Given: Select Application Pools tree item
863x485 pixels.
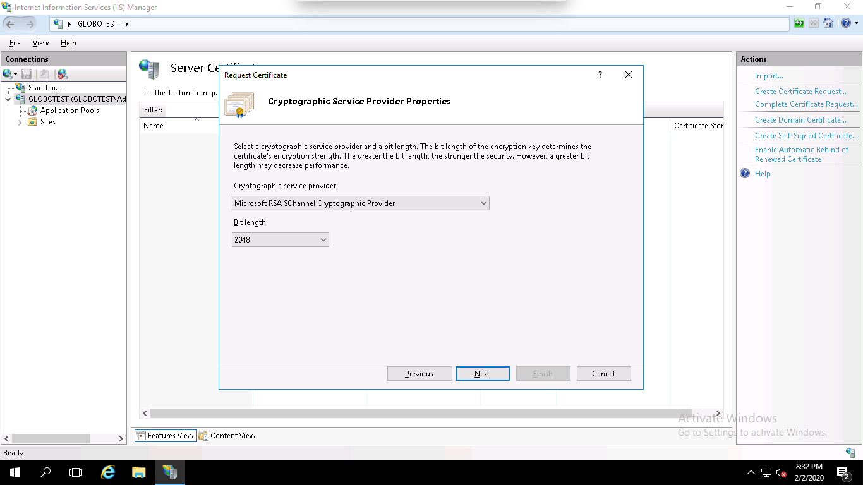Looking at the screenshot, I should (69, 111).
